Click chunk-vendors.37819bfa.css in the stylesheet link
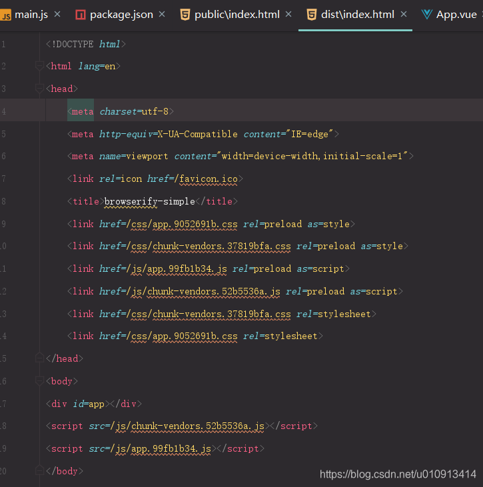The width and height of the screenshot is (483, 487). point(222,314)
